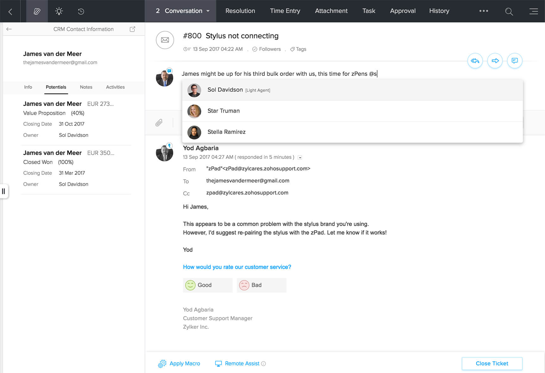Click the reply all arrow icon
This screenshot has height=373, width=545.
(475, 61)
